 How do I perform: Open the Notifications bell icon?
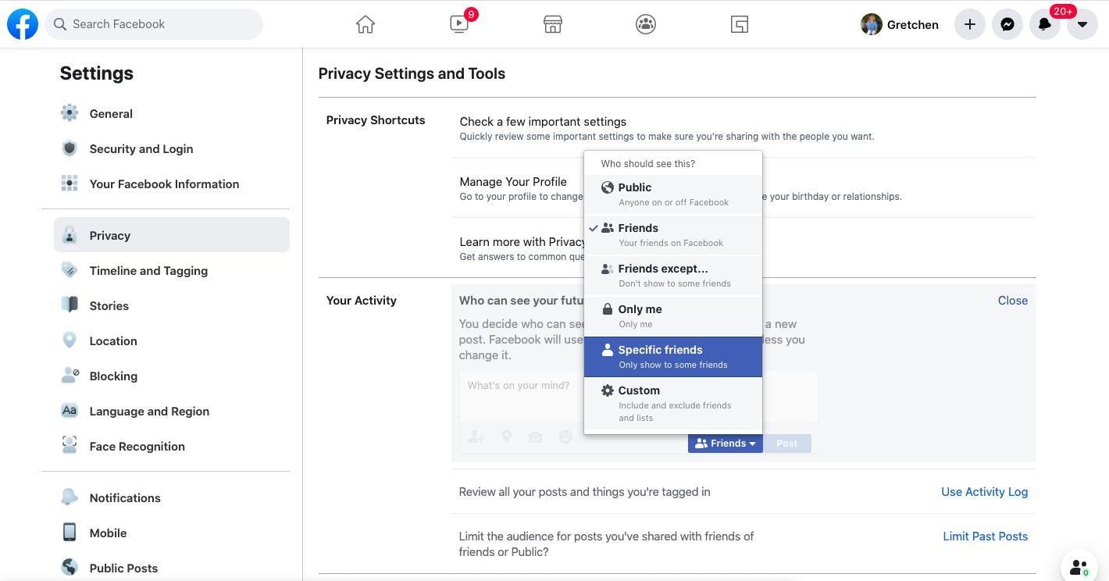pyautogui.click(x=1045, y=24)
